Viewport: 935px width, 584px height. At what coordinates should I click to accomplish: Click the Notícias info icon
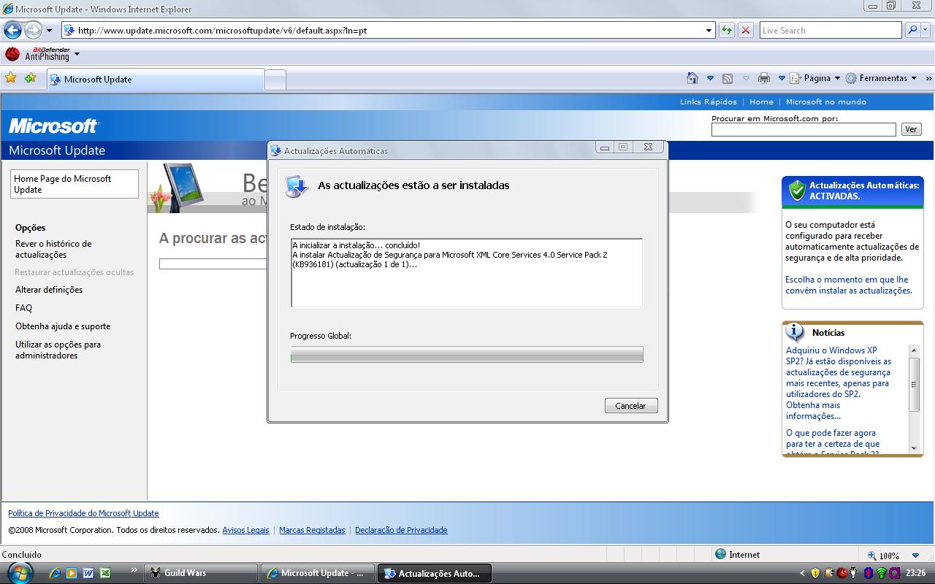795,332
